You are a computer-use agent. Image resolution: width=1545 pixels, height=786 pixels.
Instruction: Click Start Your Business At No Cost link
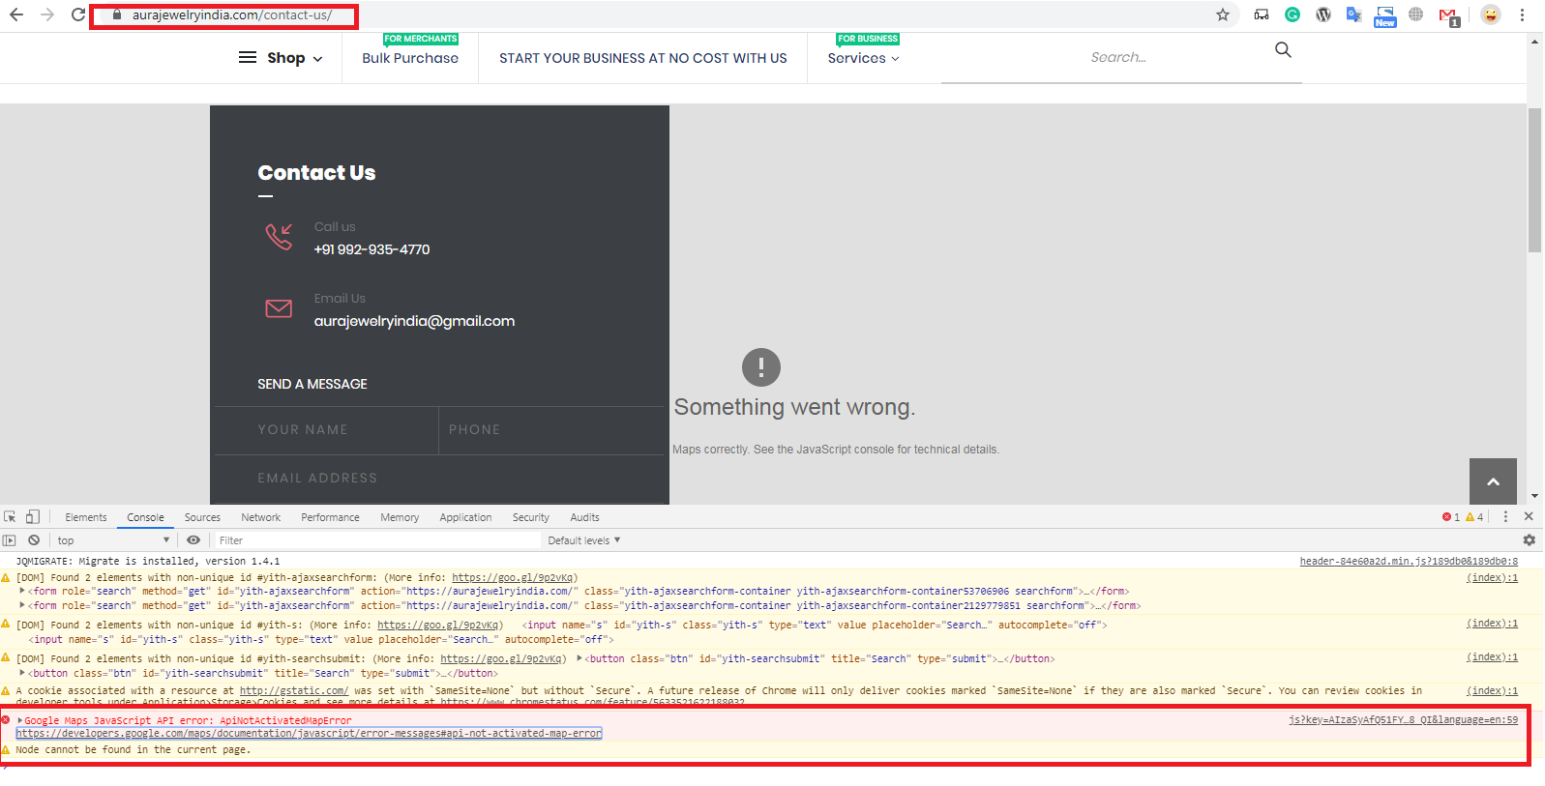(x=643, y=58)
